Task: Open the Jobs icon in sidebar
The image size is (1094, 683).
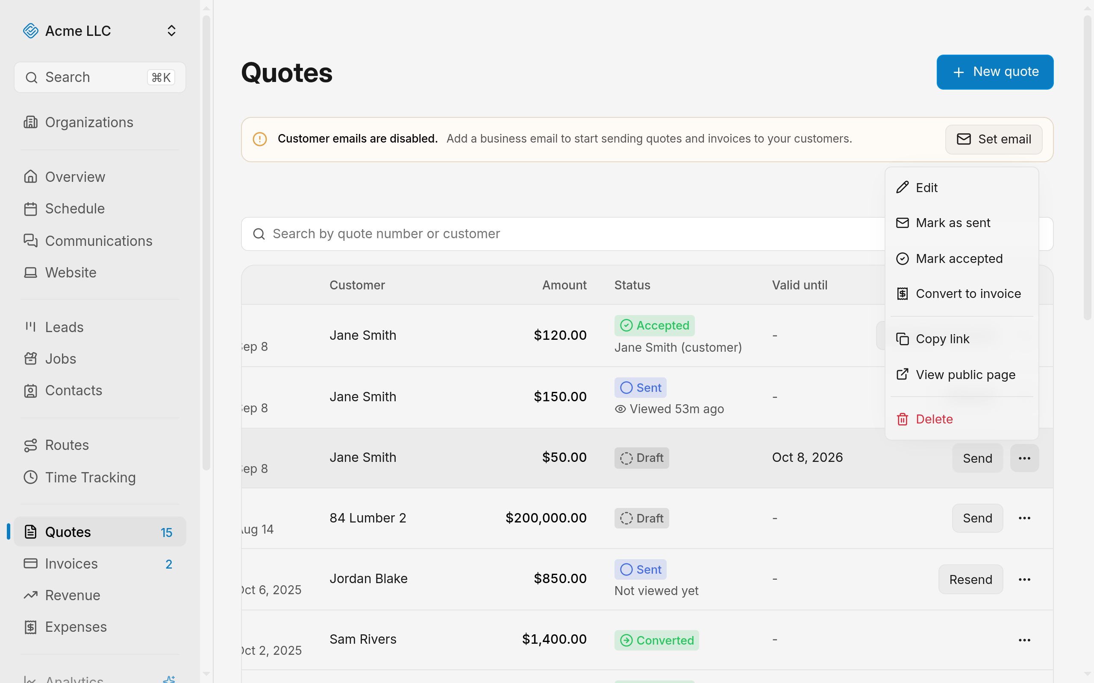Action: (30, 359)
